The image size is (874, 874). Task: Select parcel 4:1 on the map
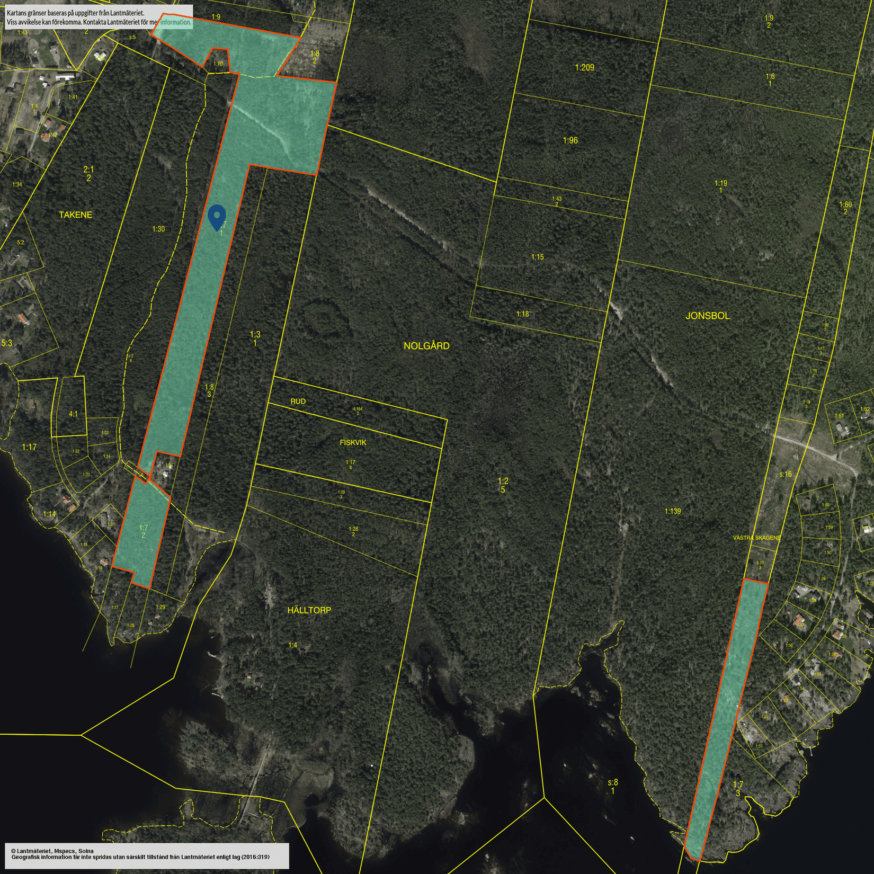73,414
